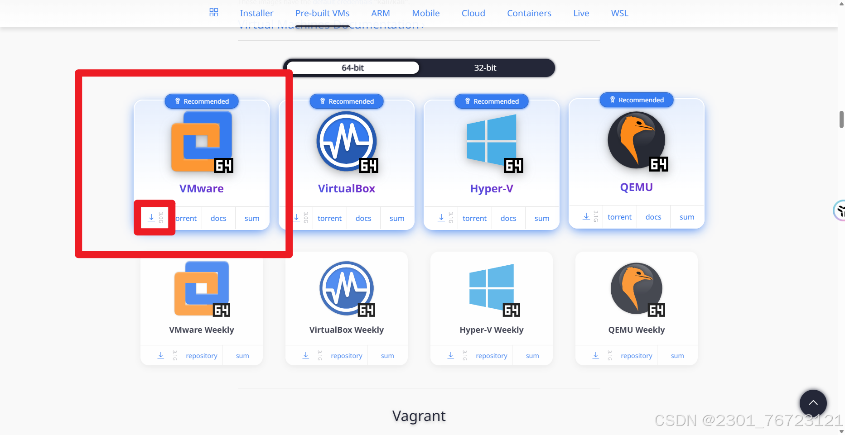845x435 pixels.
Task: View the VMware Weekly sum
Action: (242, 356)
